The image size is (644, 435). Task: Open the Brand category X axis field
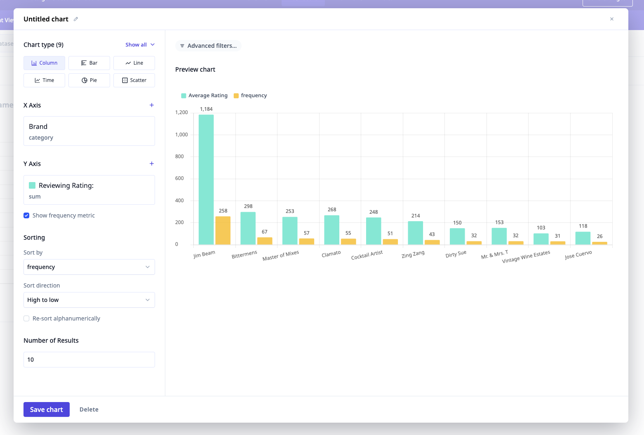click(x=89, y=131)
